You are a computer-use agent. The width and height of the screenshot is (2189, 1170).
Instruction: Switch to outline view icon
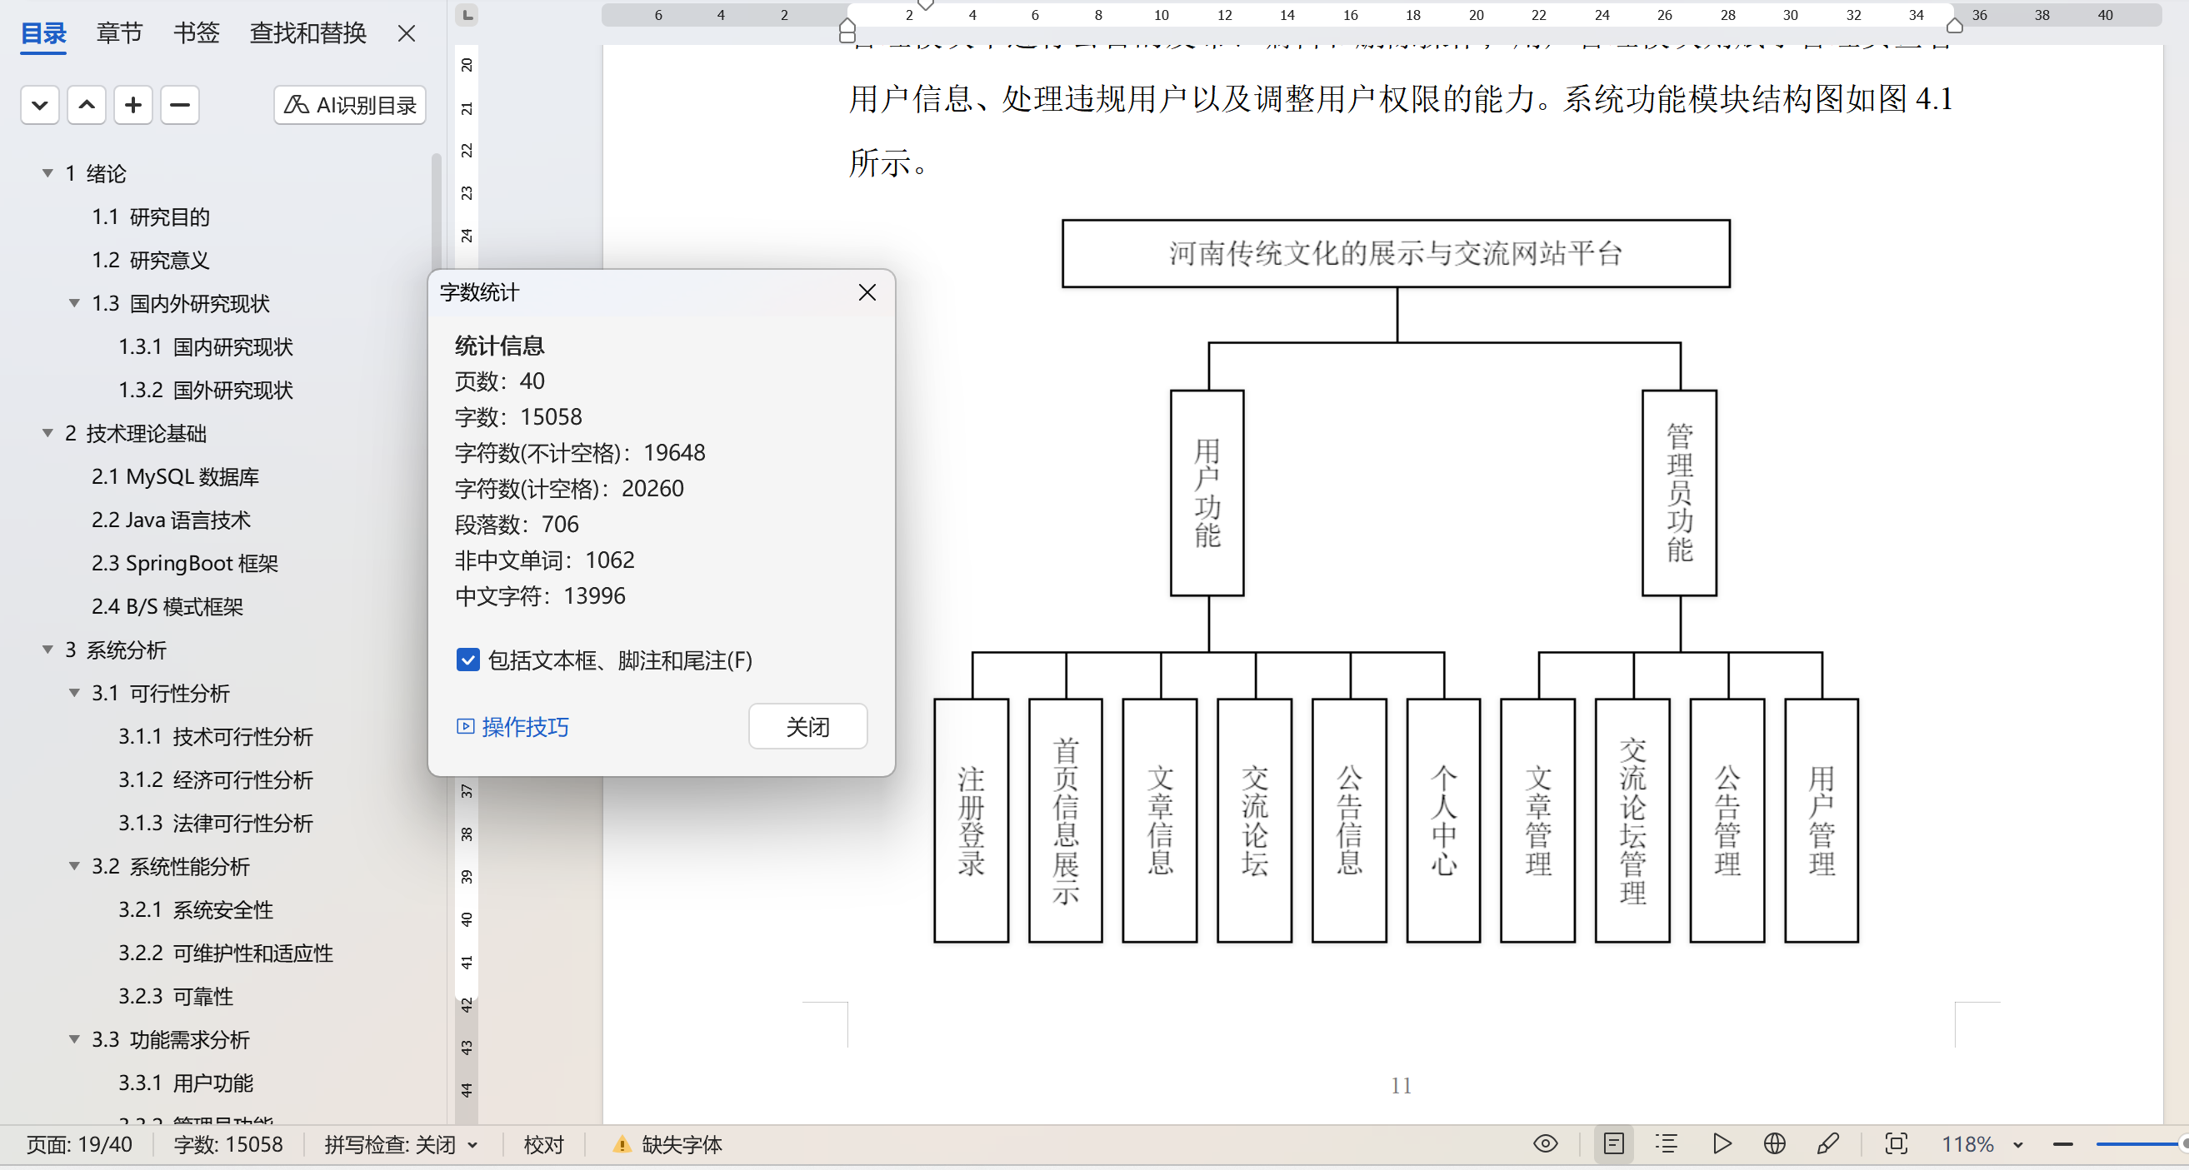tap(1667, 1143)
